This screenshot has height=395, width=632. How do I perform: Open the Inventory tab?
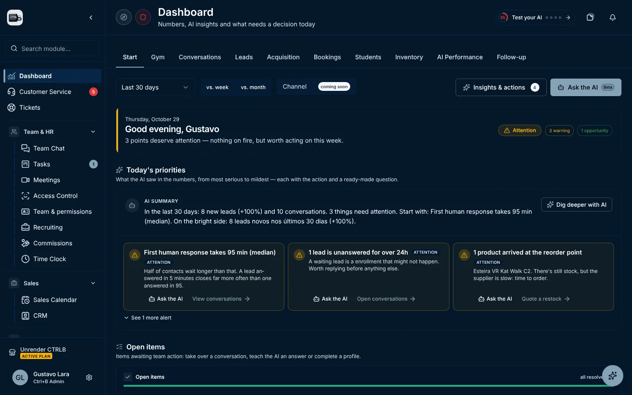click(409, 57)
